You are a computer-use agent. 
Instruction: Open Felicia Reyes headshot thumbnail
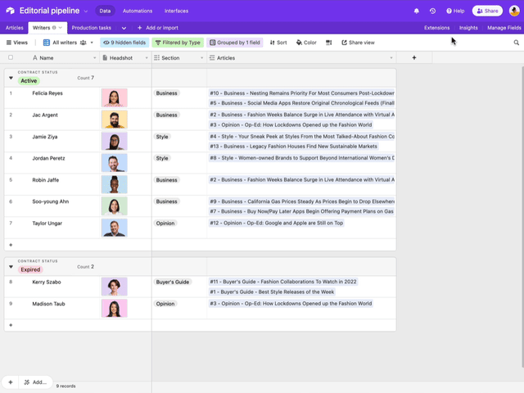point(115,97)
